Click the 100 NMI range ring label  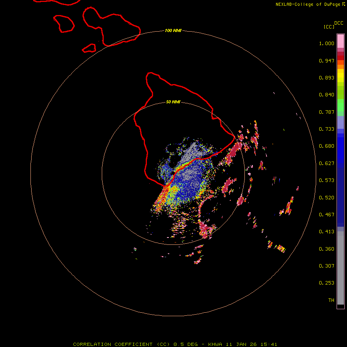click(x=173, y=30)
